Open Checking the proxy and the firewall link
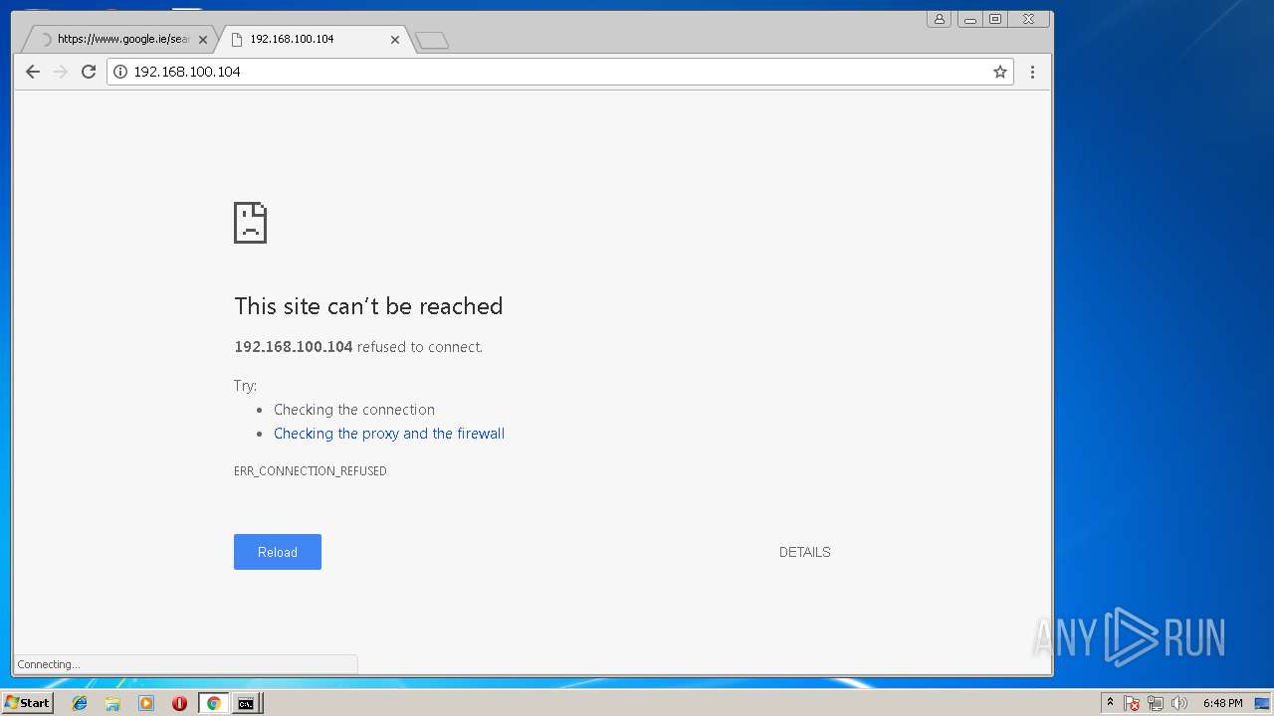Image resolution: width=1274 pixels, height=716 pixels. pos(389,434)
